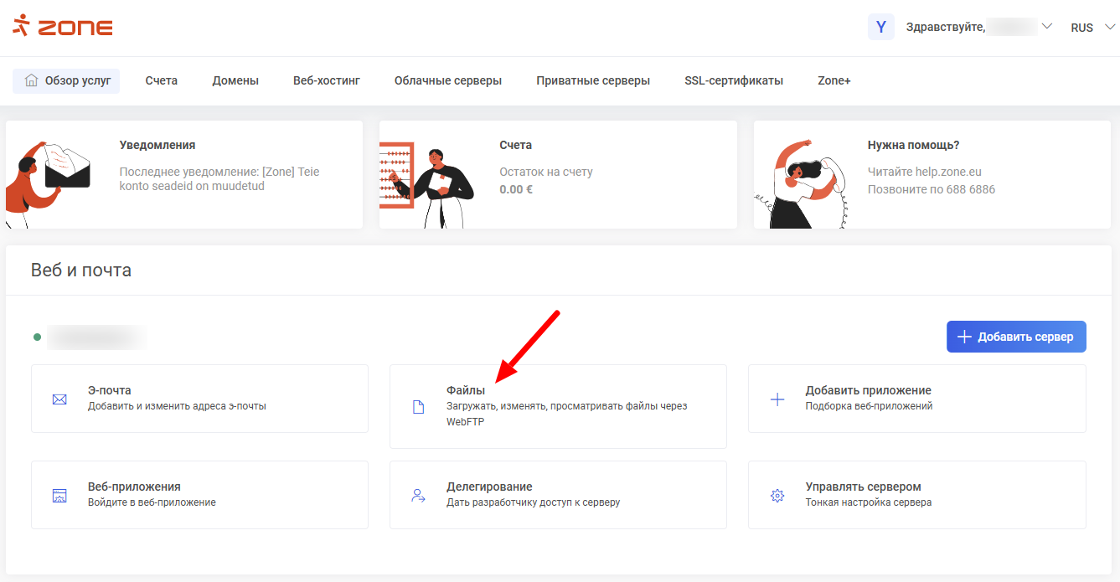Image resolution: width=1120 pixels, height=582 pixels.
Task: Open the SSL-сертификаты section
Action: [733, 80]
